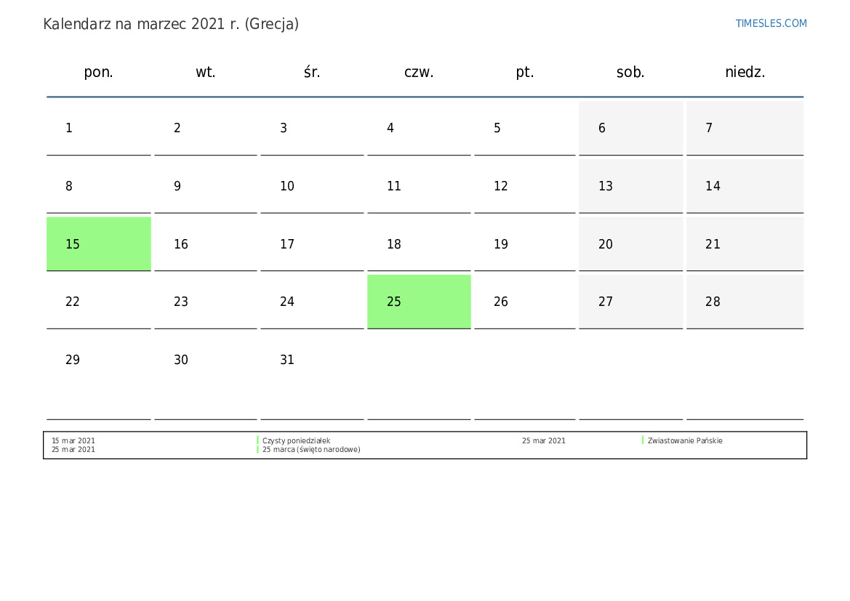850x601 pixels.
Task: Click day 22 in the calendar
Action: [x=99, y=302]
